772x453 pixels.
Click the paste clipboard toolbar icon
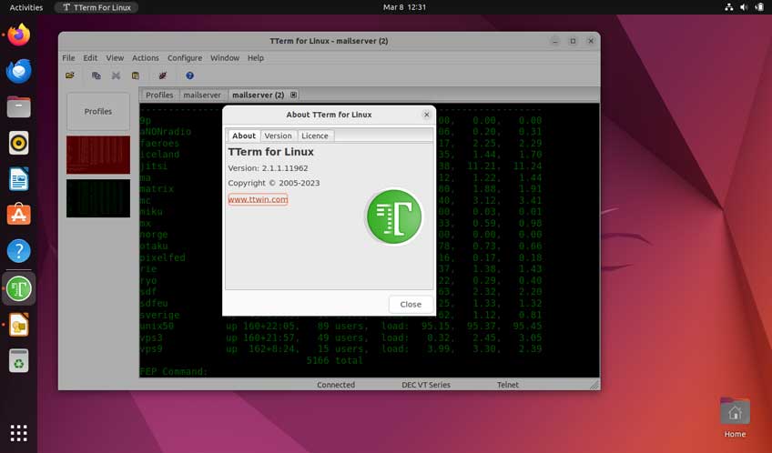click(136, 75)
